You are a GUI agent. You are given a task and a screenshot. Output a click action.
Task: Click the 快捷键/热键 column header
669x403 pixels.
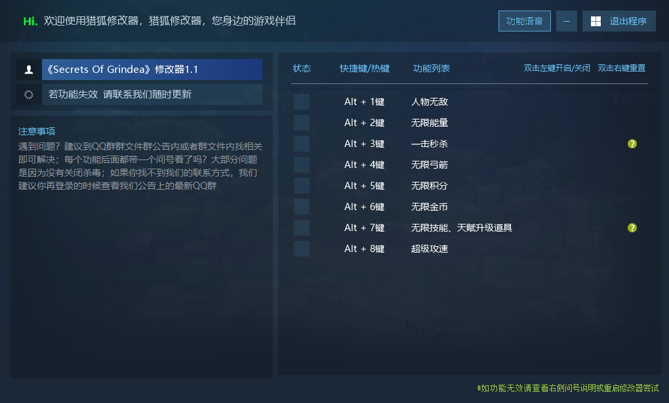(365, 68)
